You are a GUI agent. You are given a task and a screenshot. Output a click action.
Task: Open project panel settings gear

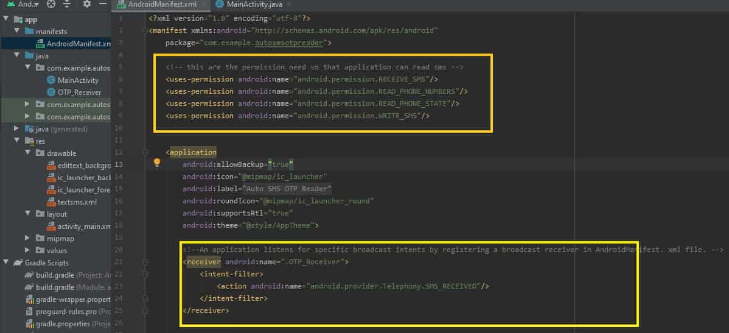click(87, 4)
